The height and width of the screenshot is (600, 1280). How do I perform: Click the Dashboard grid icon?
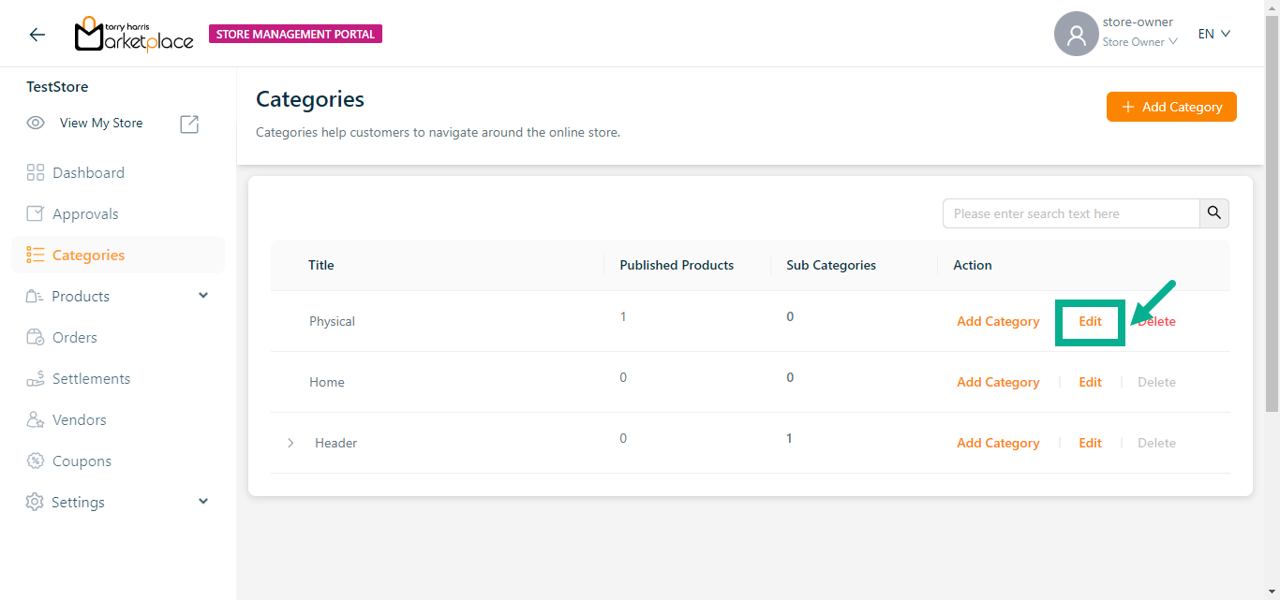coord(36,173)
